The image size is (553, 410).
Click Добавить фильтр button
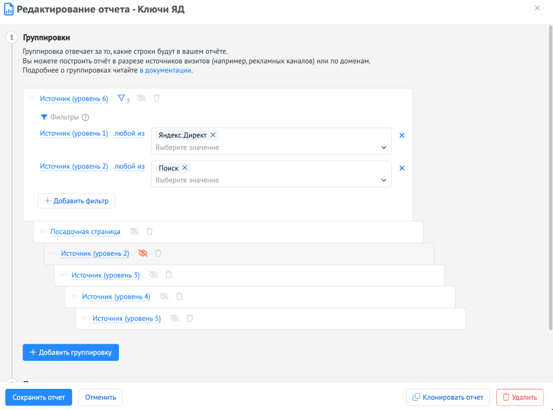click(77, 201)
